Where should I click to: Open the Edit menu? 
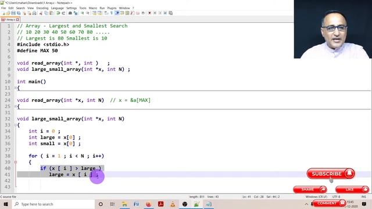[x=11, y=8]
